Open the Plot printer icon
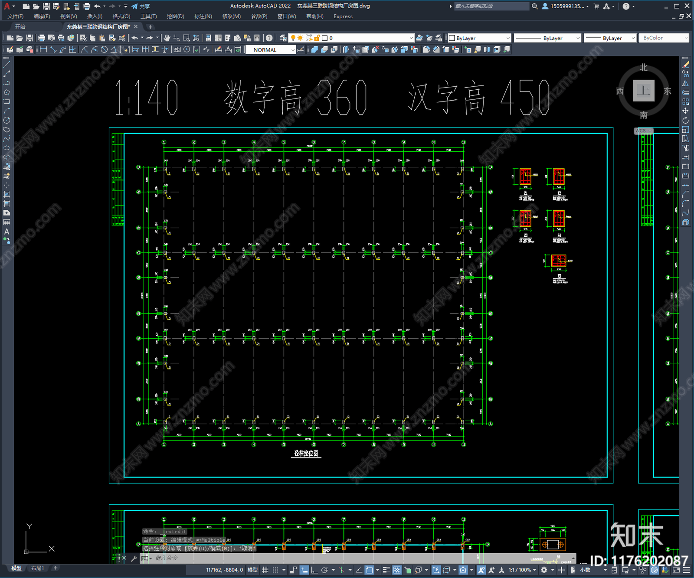 (42, 38)
